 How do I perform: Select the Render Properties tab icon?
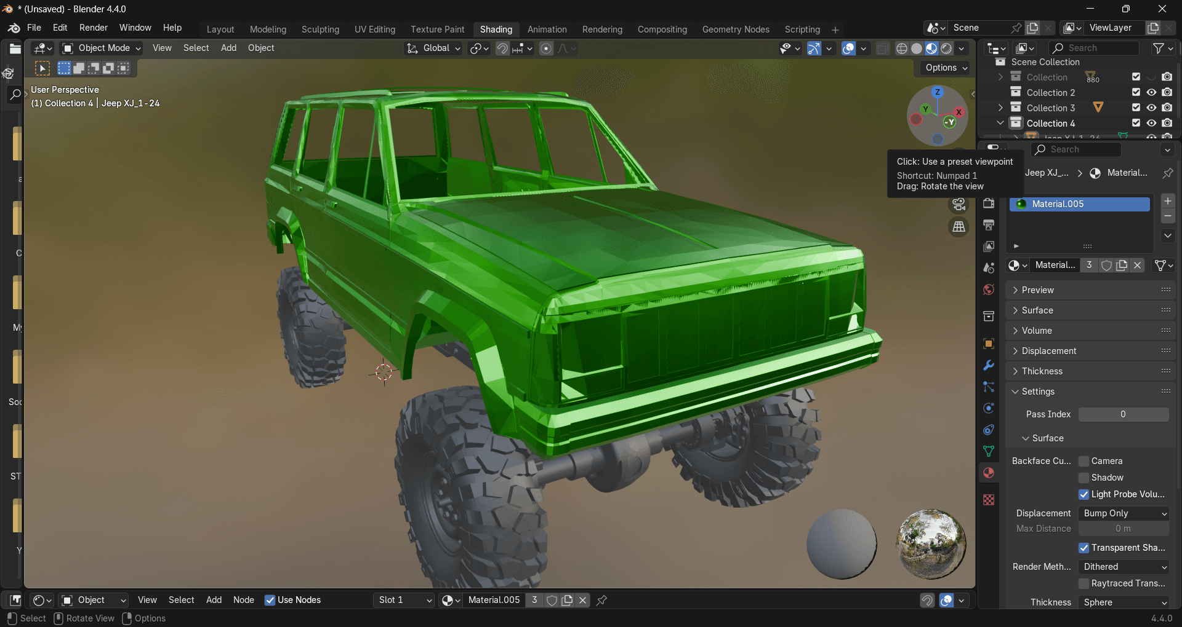click(988, 202)
